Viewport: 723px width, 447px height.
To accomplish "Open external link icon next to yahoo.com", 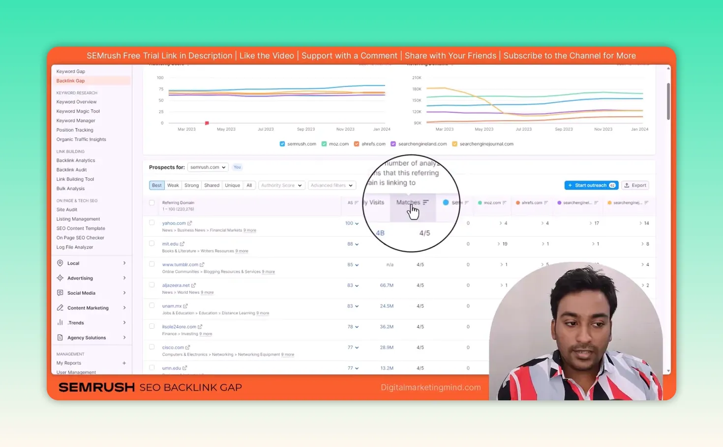I will coord(189,223).
